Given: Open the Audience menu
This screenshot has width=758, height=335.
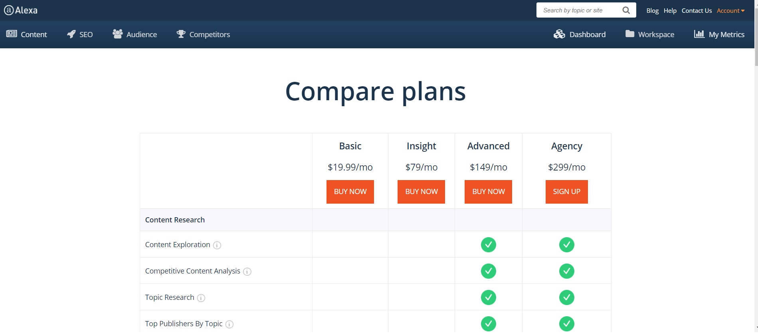Looking at the screenshot, I should [x=135, y=34].
